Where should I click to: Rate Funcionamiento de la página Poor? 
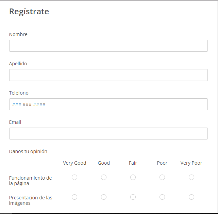click(162, 177)
